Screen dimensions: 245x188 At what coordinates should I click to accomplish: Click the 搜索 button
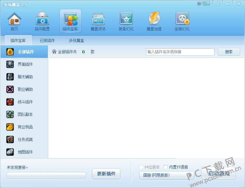point(229,52)
